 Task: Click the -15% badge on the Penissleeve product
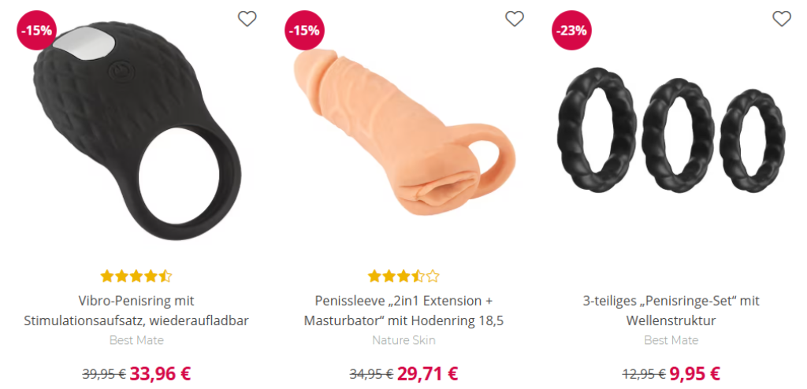304,31
